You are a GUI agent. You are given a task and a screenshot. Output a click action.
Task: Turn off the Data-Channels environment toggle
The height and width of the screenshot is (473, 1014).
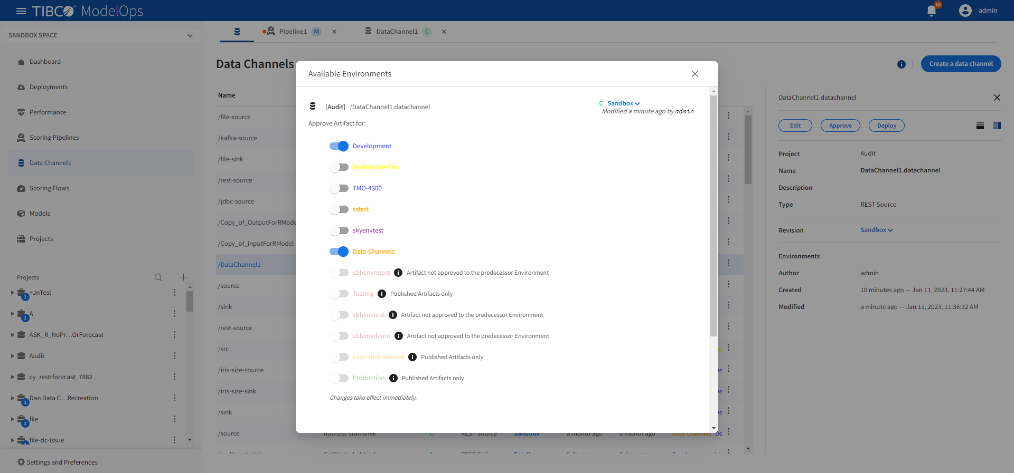coord(339,252)
